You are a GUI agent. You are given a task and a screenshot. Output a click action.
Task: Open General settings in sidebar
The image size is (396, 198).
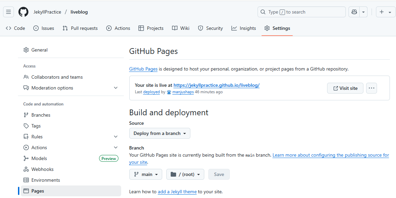(x=71, y=50)
